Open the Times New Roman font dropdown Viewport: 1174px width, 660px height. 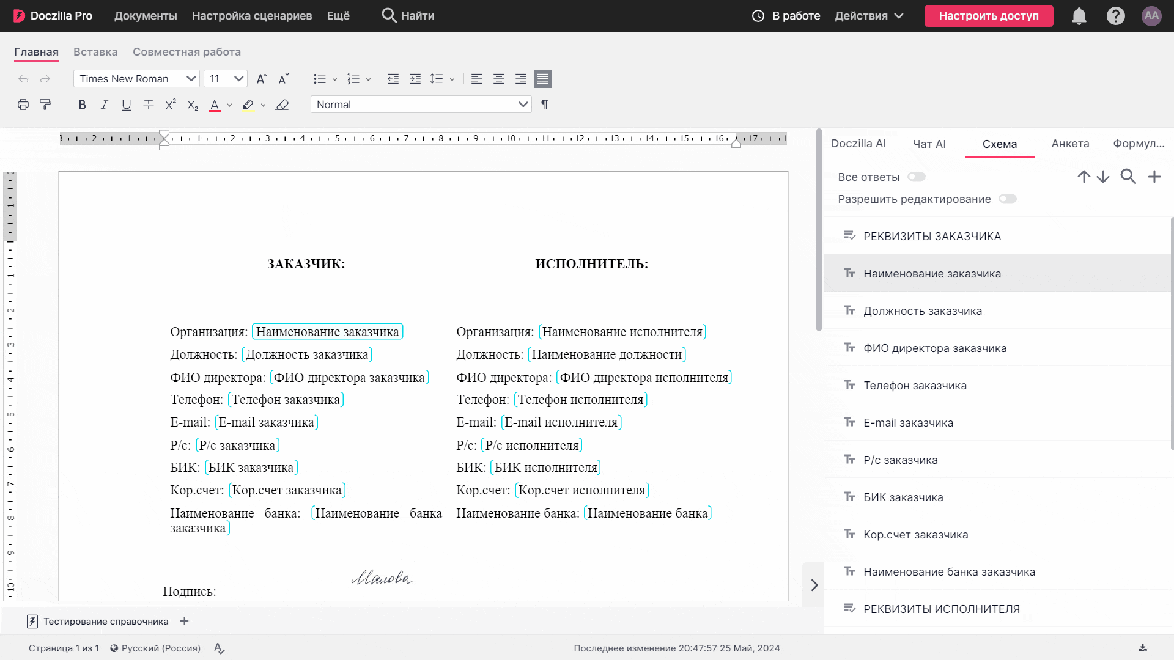[136, 79]
